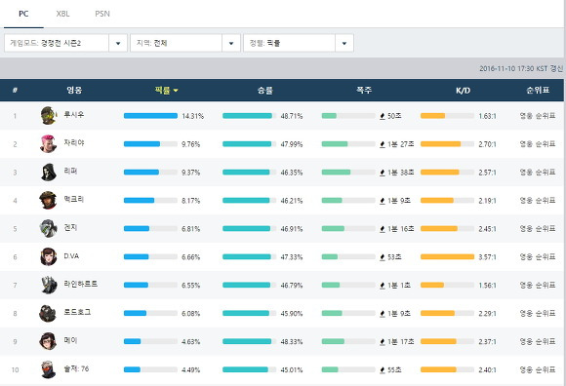Image resolution: width=566 pixels, height=386 pixels.
Task: Click arrow of the 게임모드 dropdown
Action: coord(118,43)
